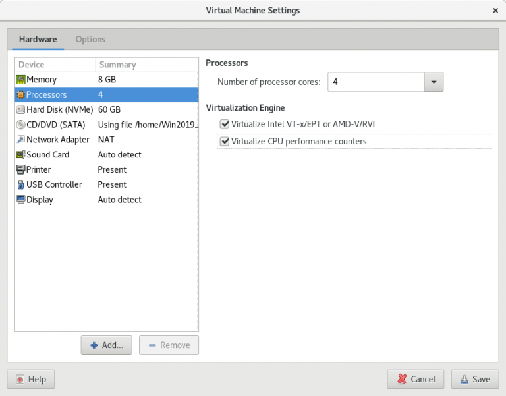This screenshot has width=506, height=396.
Task: Select the '60 GB' hard disk summary
Action: 109,110
